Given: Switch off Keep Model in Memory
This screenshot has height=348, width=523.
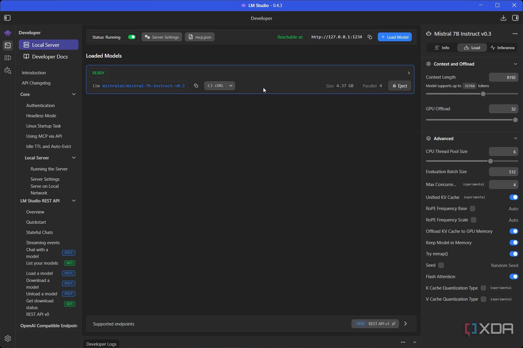Looking at the screenshot, I should tap(514, 243).
